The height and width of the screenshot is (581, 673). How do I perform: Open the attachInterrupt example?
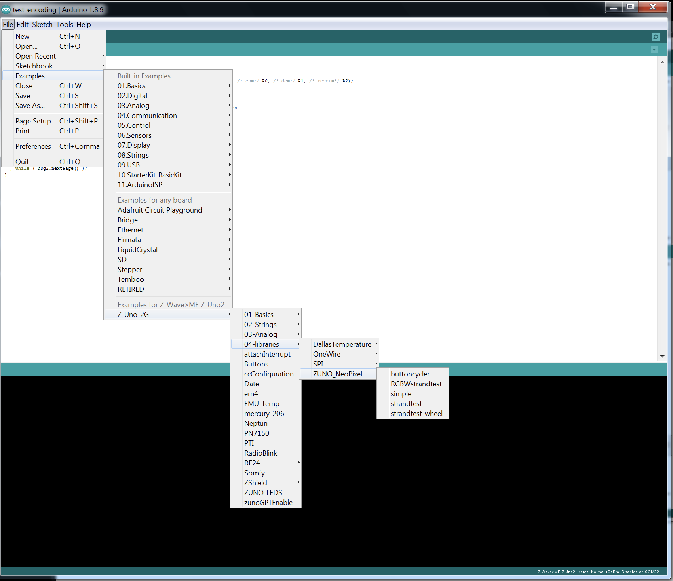(266, 354)
